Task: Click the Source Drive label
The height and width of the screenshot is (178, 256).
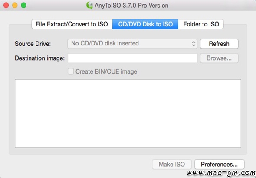Action: (33, 44)
